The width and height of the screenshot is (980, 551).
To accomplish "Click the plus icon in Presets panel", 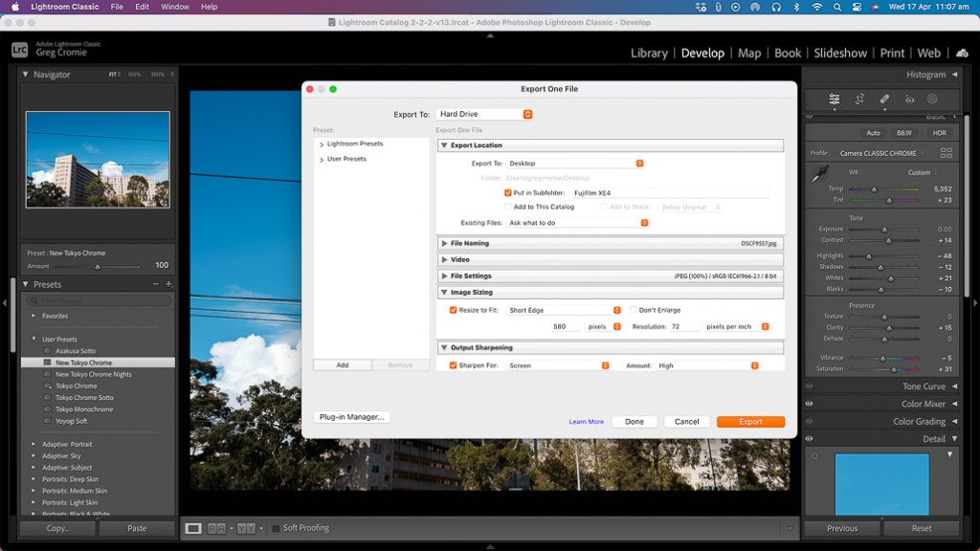I will click(x=168, y=284).
